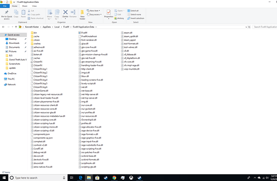Select the FiveM application file
The image size is (277, 181).
pos(83,33)
